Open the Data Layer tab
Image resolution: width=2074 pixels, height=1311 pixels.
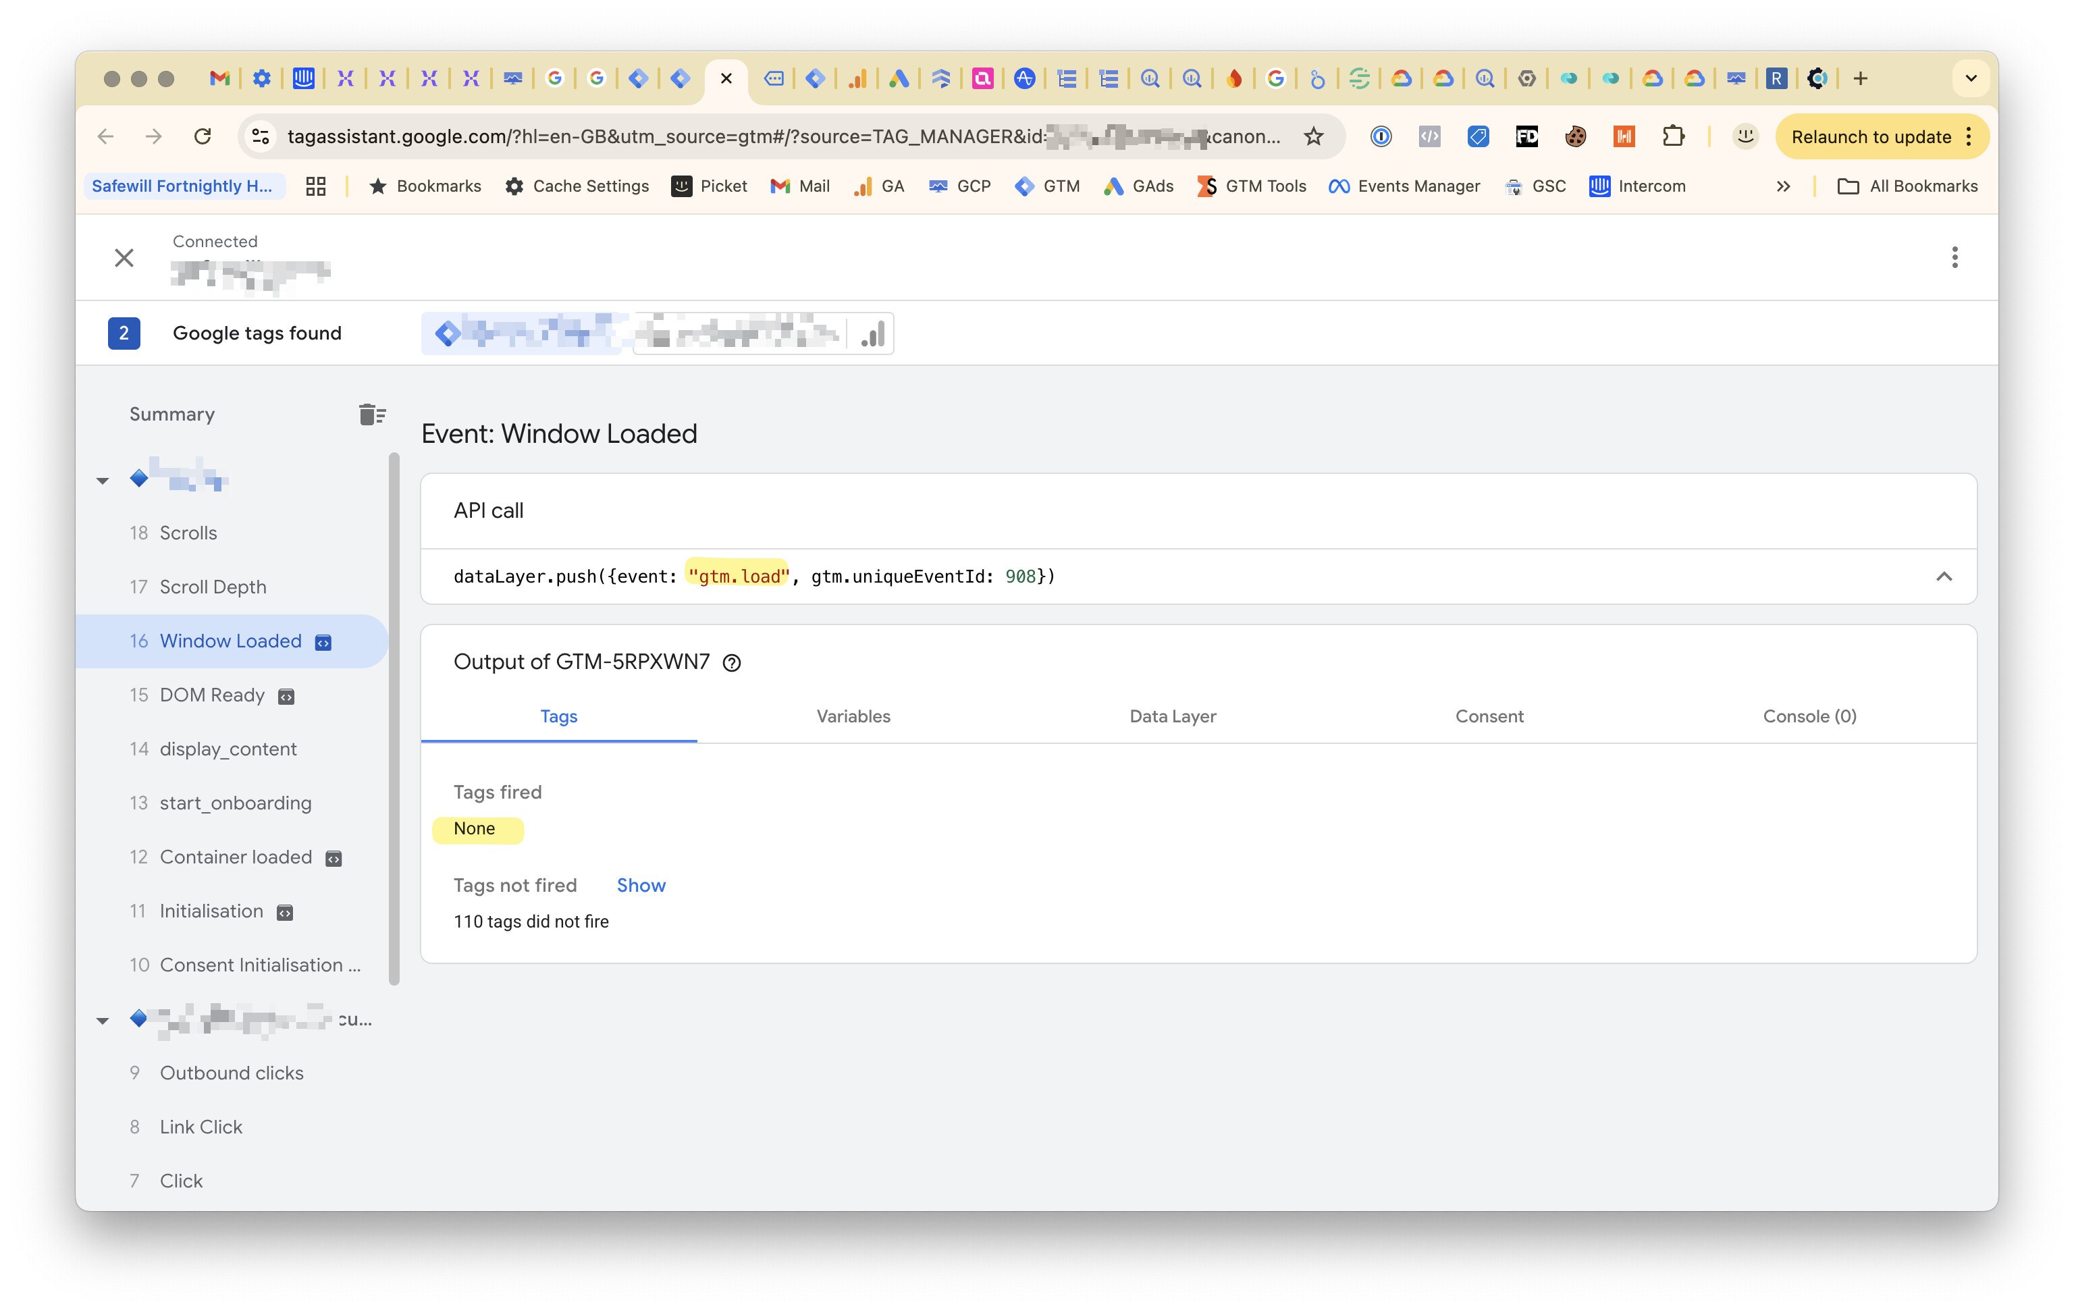click(x=1172, y=717)
